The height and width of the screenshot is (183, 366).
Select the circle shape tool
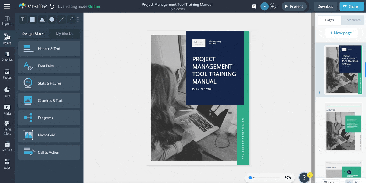tap(52, 19)
